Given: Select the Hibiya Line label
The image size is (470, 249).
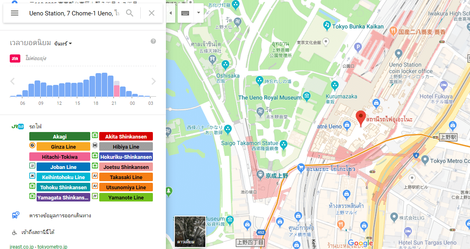Looking at the screenshot, I should 126,147.
